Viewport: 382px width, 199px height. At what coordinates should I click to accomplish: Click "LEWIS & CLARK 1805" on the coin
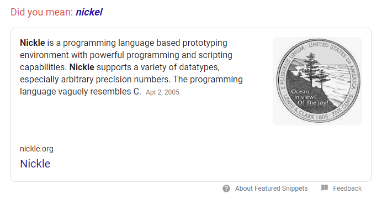(304, 110)
